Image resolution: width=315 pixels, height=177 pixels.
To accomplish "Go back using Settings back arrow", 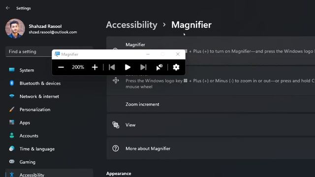I will (8, 8).
